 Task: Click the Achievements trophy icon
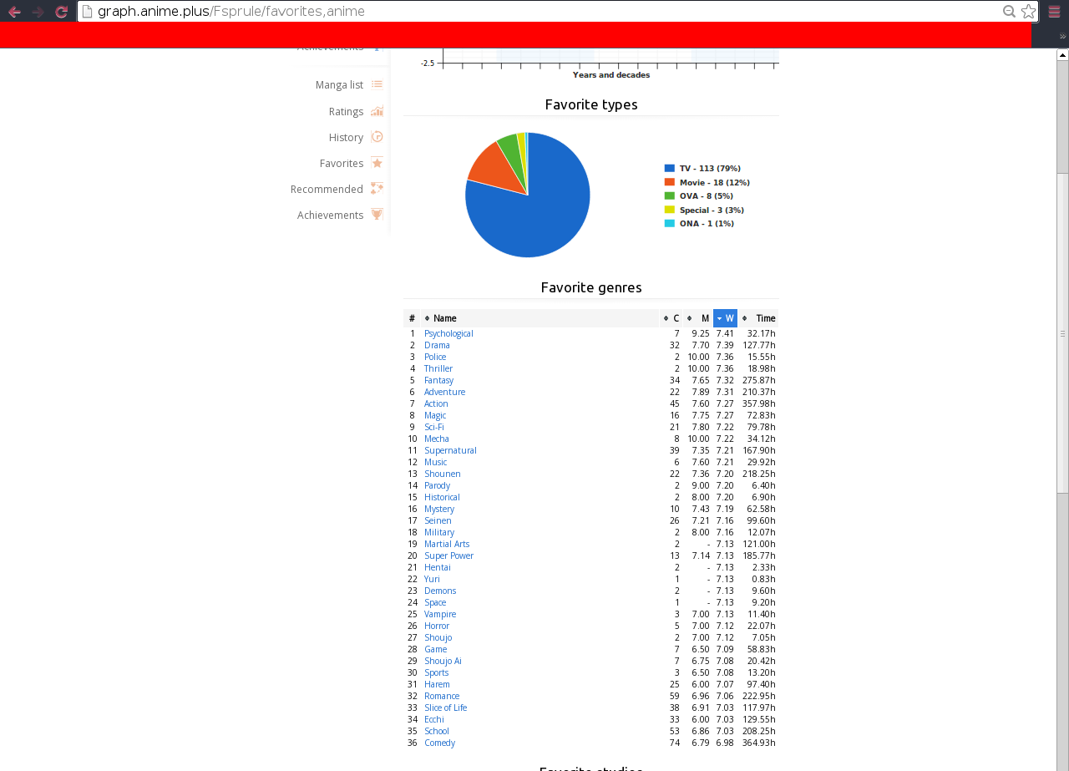377,215
